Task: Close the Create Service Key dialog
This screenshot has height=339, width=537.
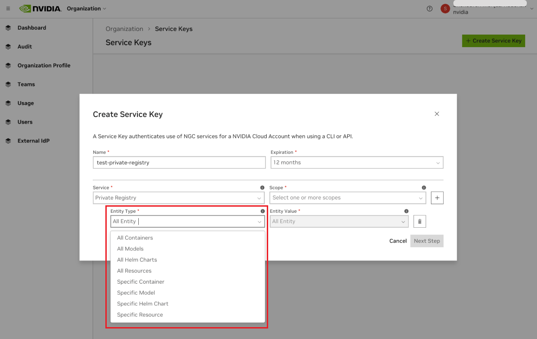Action: (x=437, y=114)
